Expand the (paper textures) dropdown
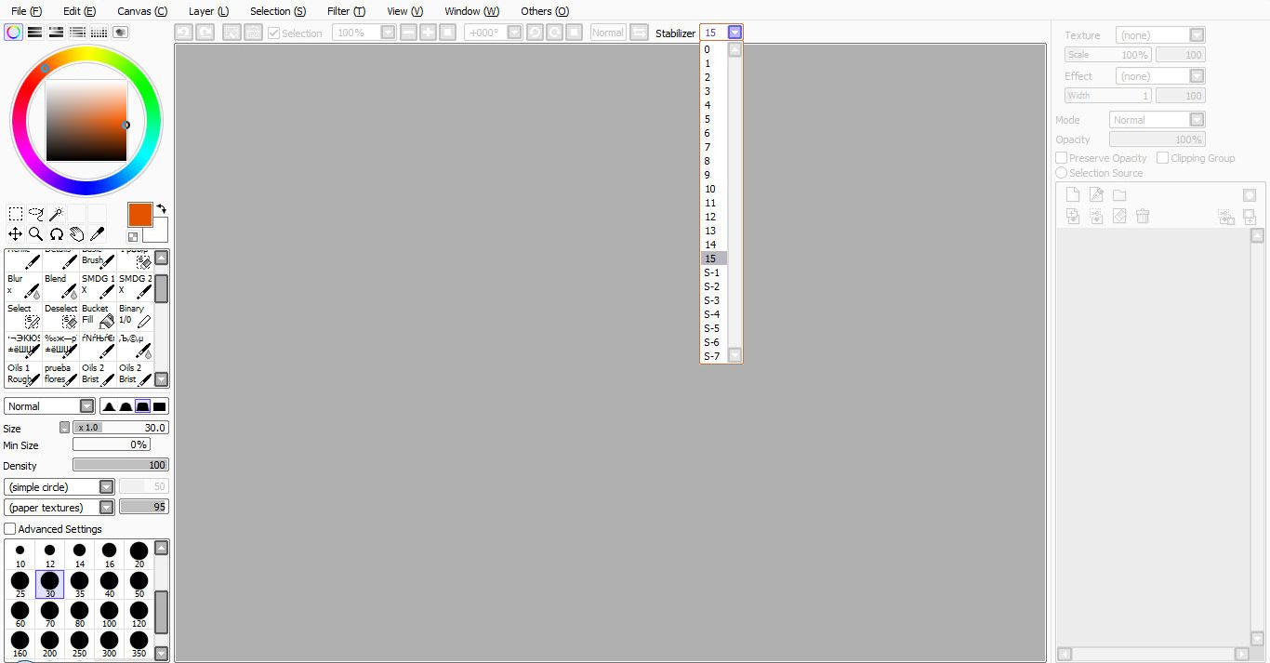This screenshot has height=663, width=1270. [60, 508]
